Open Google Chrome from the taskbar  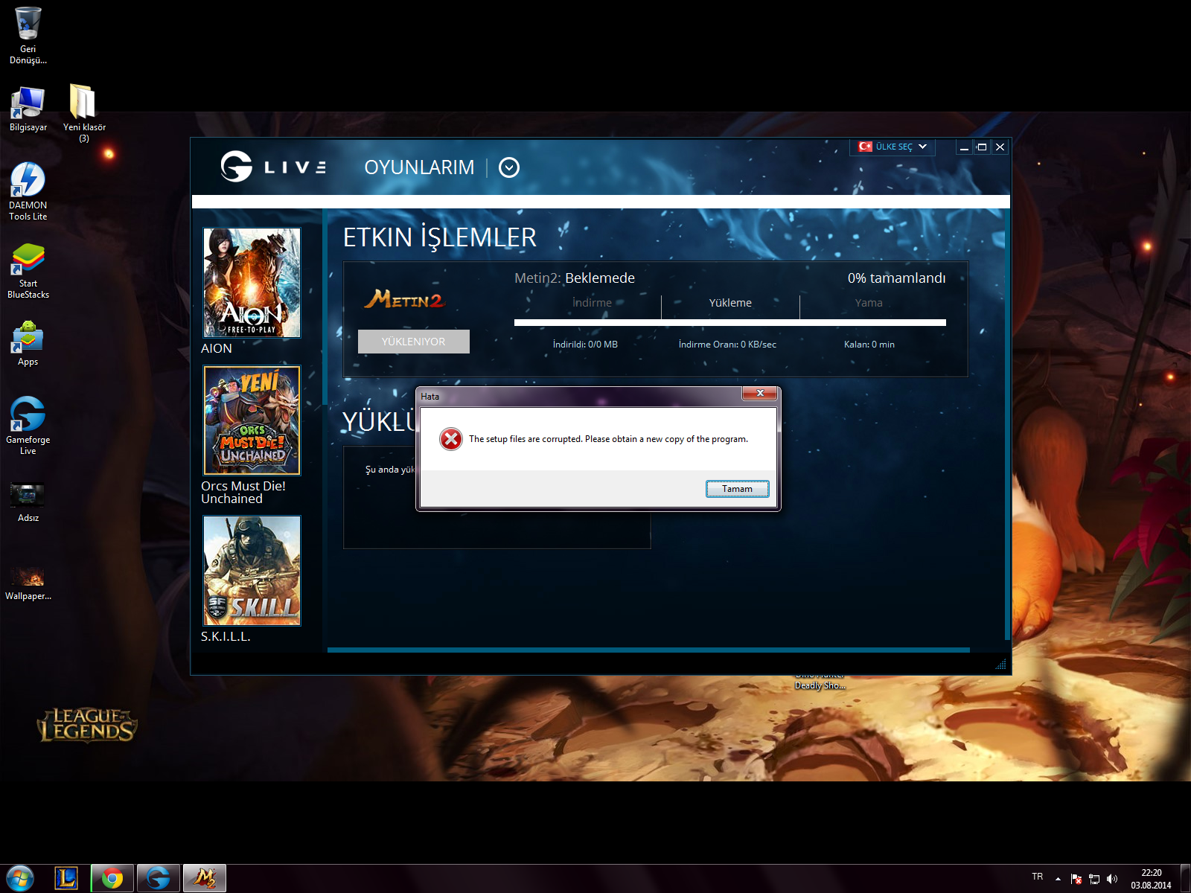112,878
